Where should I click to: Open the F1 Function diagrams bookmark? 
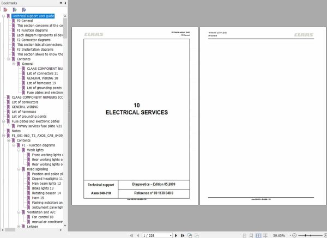pos(32,30)
